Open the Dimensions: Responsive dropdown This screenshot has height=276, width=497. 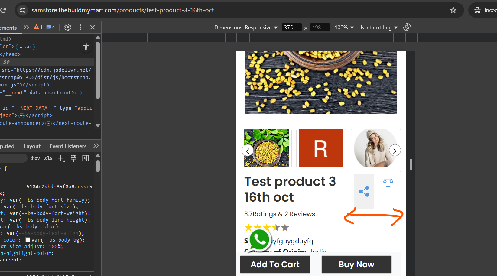tap(246, 28)
